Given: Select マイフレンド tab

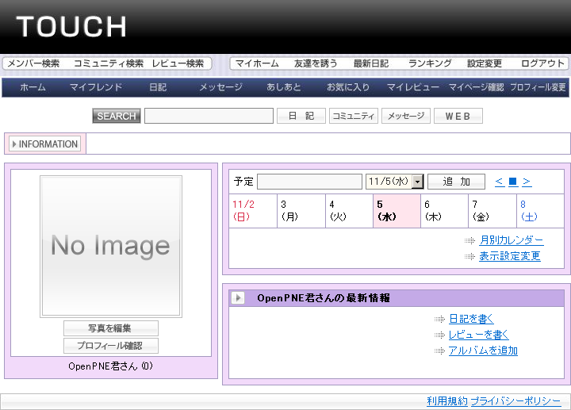Looking at the screenshot, I should pos(96,87).
